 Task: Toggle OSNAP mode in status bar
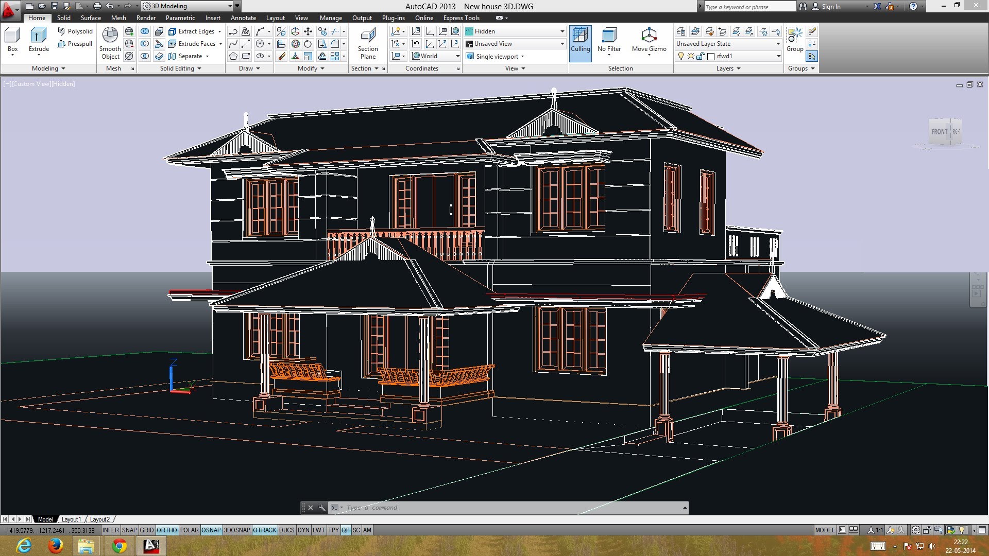(211, 530)
